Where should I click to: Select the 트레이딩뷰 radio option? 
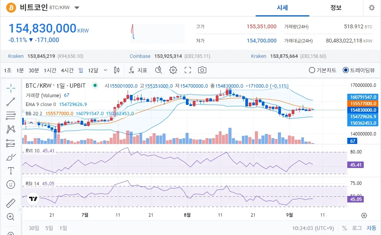[x=359, y=70]
